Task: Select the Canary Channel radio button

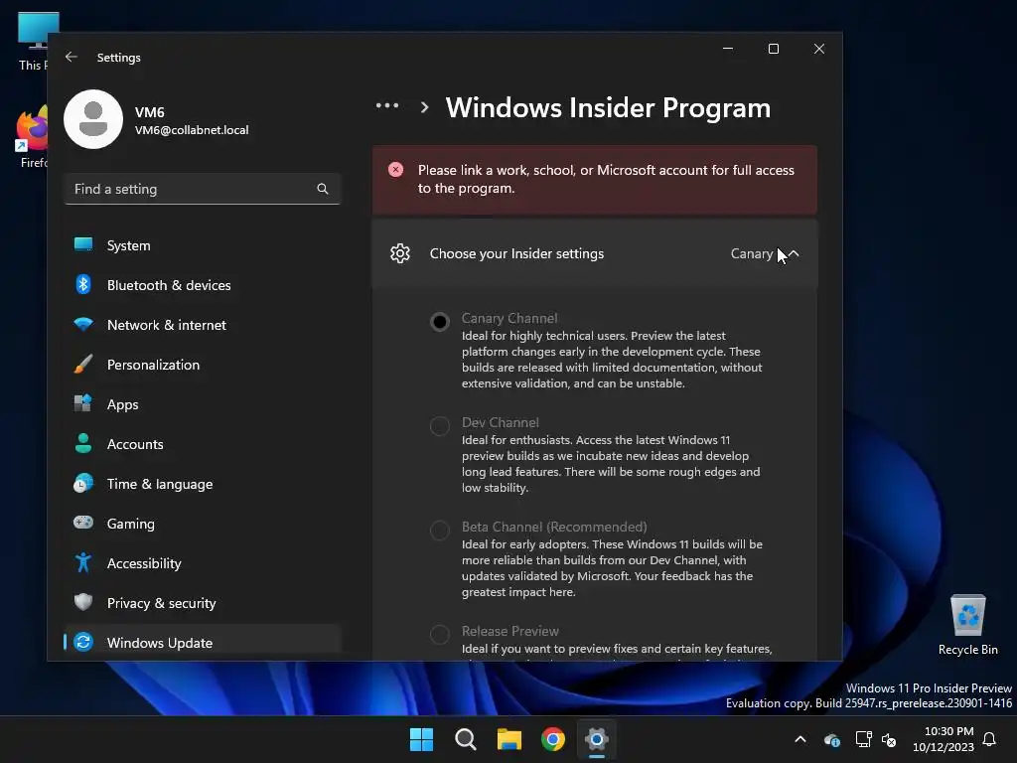Action: pyautogui.click(x=440, y=321)
